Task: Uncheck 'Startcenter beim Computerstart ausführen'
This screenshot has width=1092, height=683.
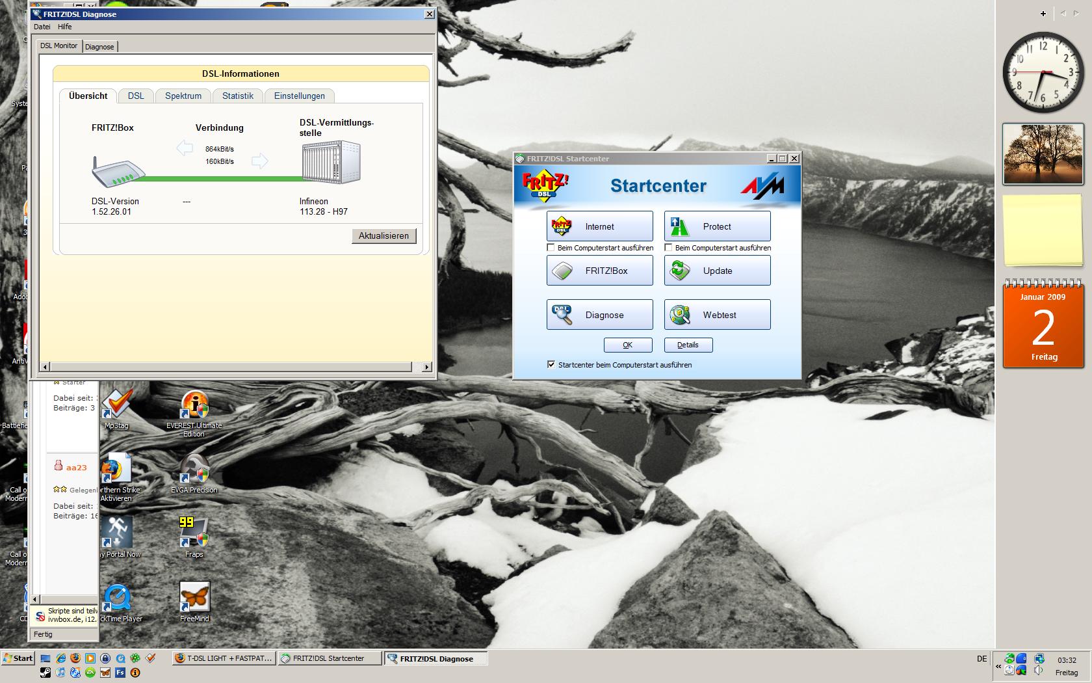Action: [551, 365]
